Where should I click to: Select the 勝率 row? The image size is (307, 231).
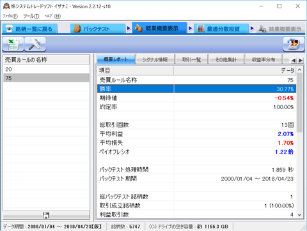(197, 89)
